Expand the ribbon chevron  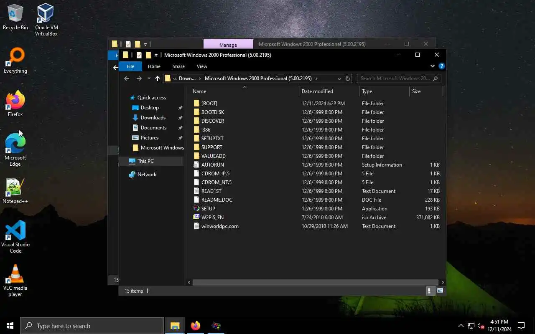coord(432,66)
